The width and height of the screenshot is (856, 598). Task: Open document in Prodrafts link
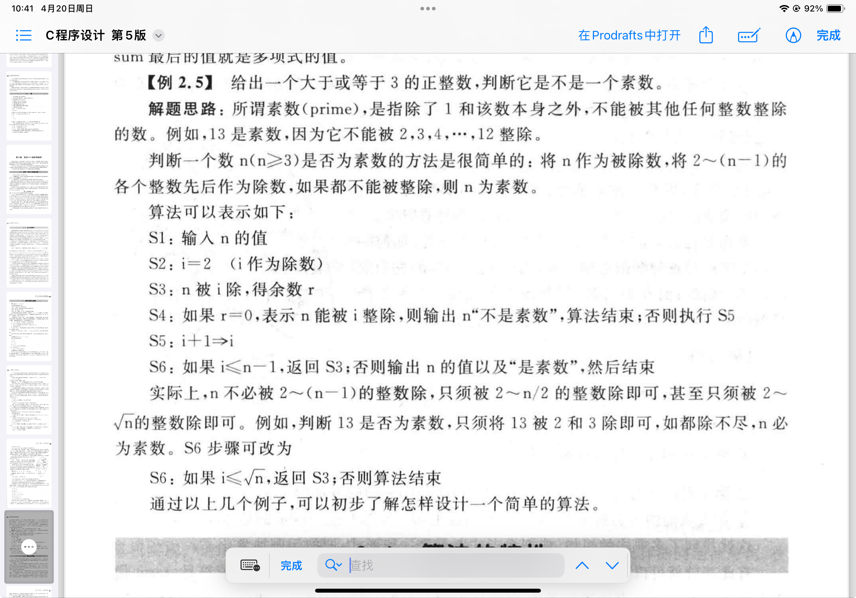629,35
